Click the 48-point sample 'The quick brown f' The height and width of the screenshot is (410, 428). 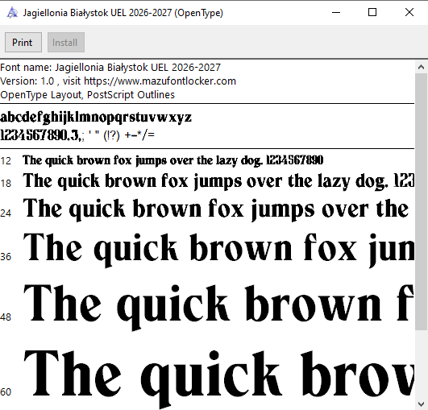click(x=218, y=307)
